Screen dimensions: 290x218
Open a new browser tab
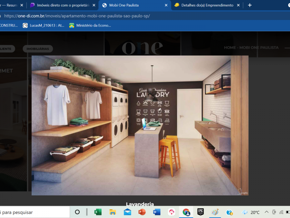pos(250,5)
